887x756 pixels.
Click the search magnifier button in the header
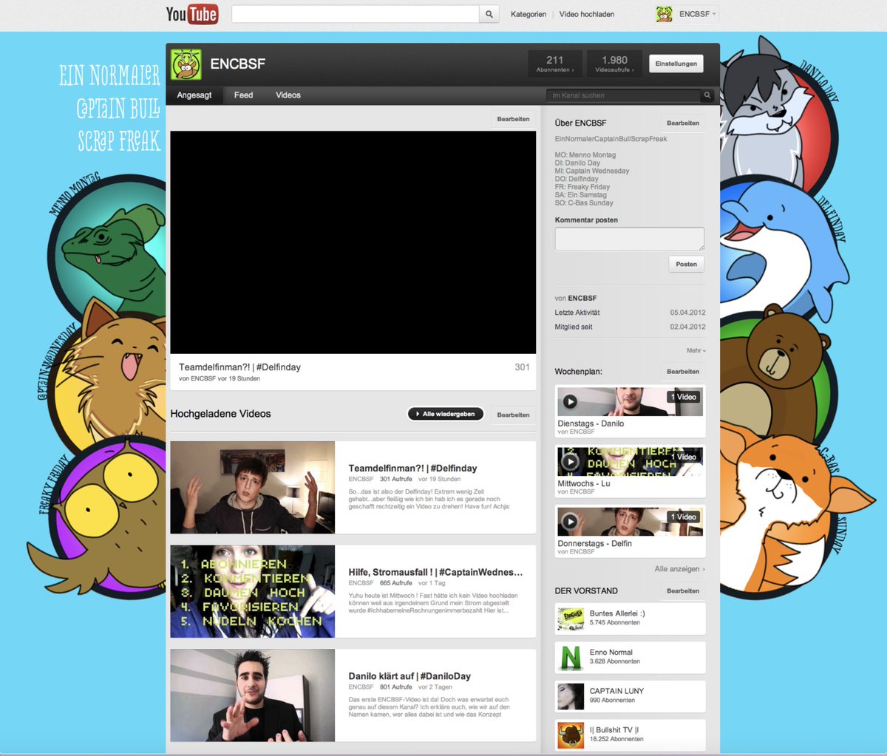(x=489, y=14)
